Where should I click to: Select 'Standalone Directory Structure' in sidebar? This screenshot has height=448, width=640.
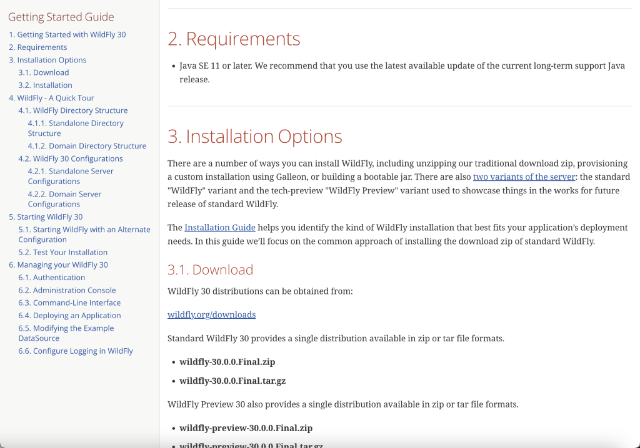(76, 128)
